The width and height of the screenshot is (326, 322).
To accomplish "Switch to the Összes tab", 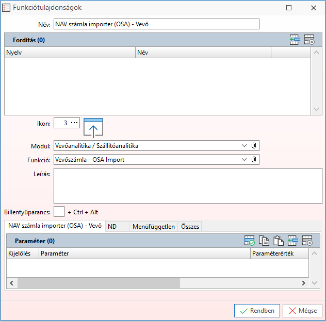I will pyautogui.click(x=190, y=226).
